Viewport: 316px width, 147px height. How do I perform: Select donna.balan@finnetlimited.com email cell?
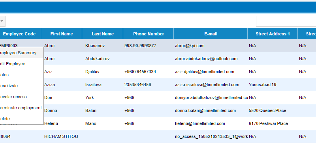(205, 110)
